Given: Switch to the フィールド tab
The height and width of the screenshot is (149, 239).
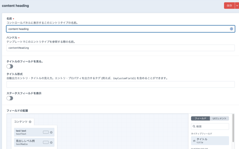Looking at the screenshot, I should click(200, 118).
